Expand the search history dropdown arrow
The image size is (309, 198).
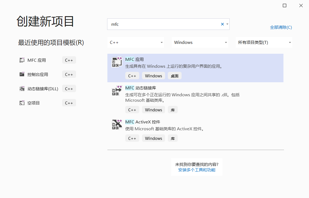tap(227, 24)
